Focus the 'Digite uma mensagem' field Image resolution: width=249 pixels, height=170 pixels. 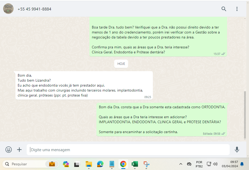click(x=128, y=150)
